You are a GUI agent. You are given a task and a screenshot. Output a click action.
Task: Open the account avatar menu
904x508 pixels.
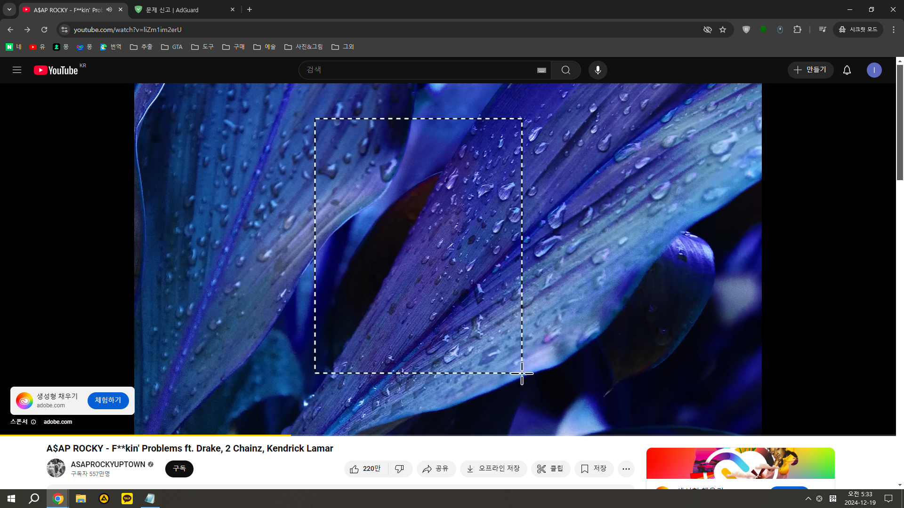pyautogui.click(x=874, y=70)
